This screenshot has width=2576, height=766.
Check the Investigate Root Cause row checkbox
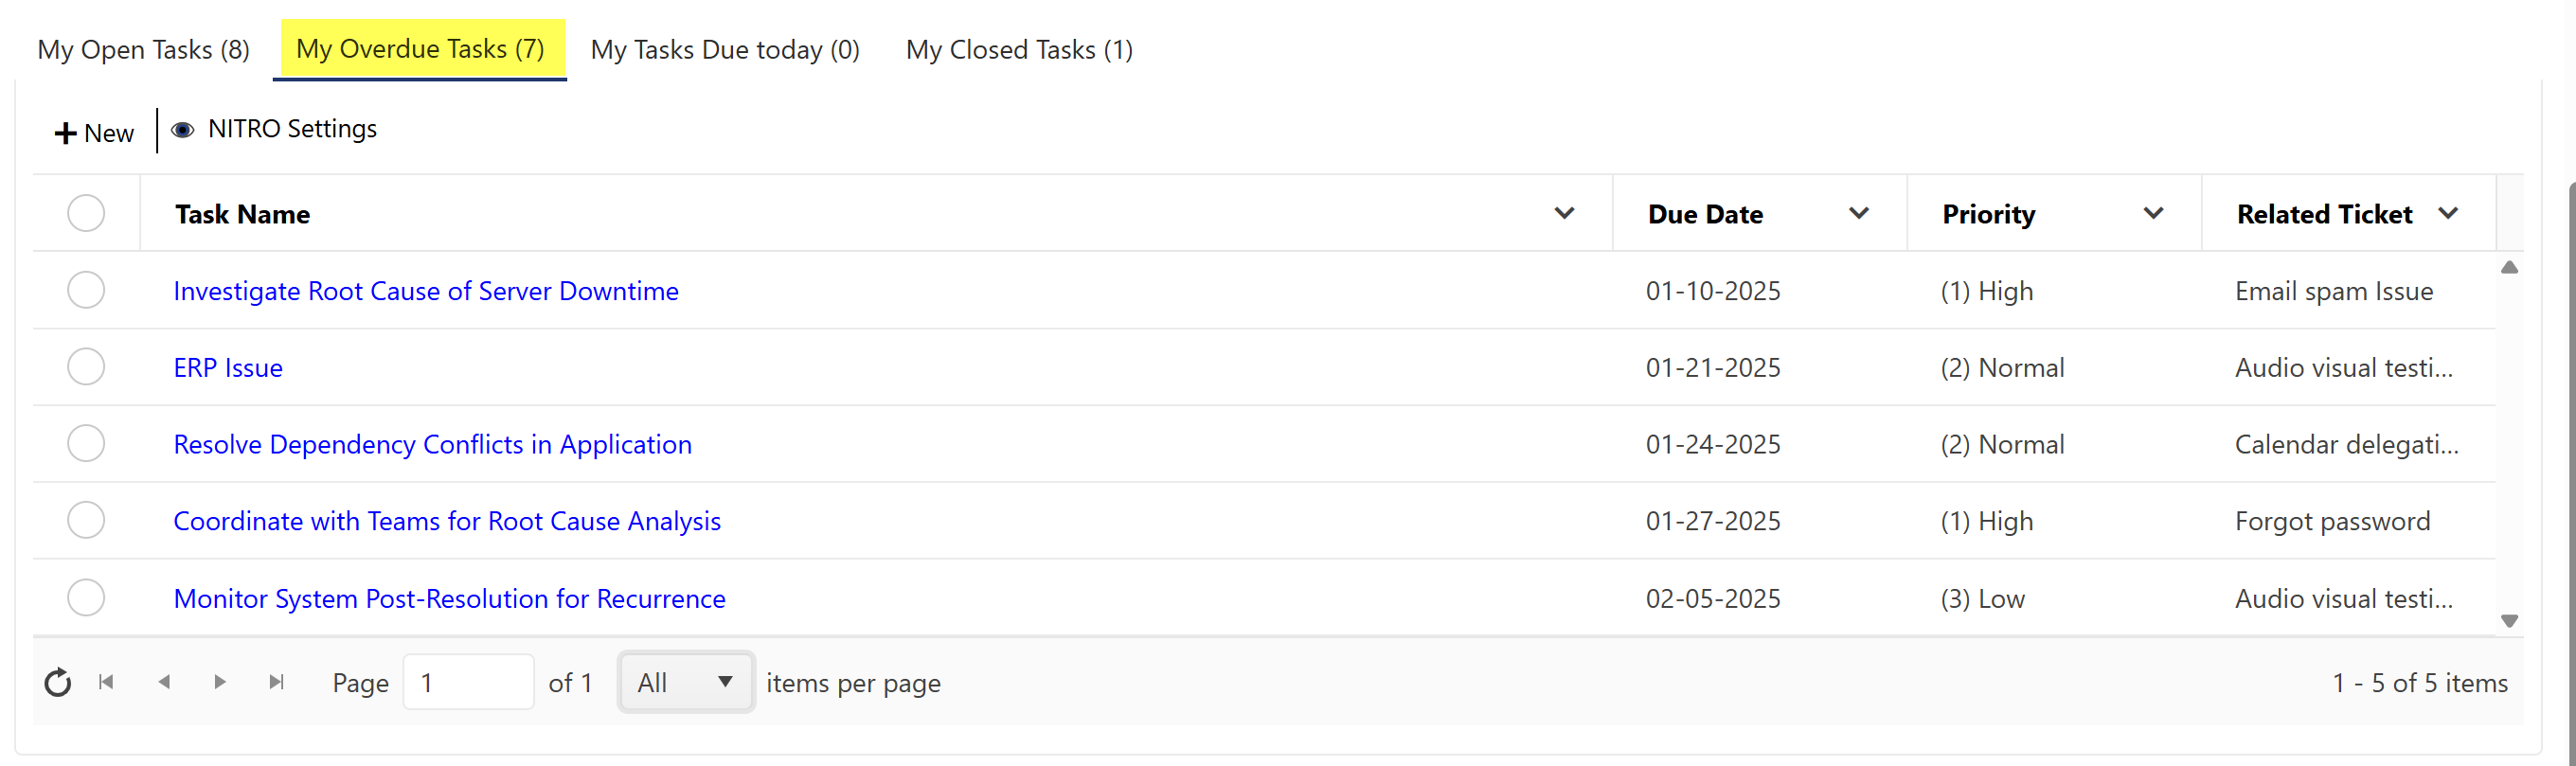86,290
